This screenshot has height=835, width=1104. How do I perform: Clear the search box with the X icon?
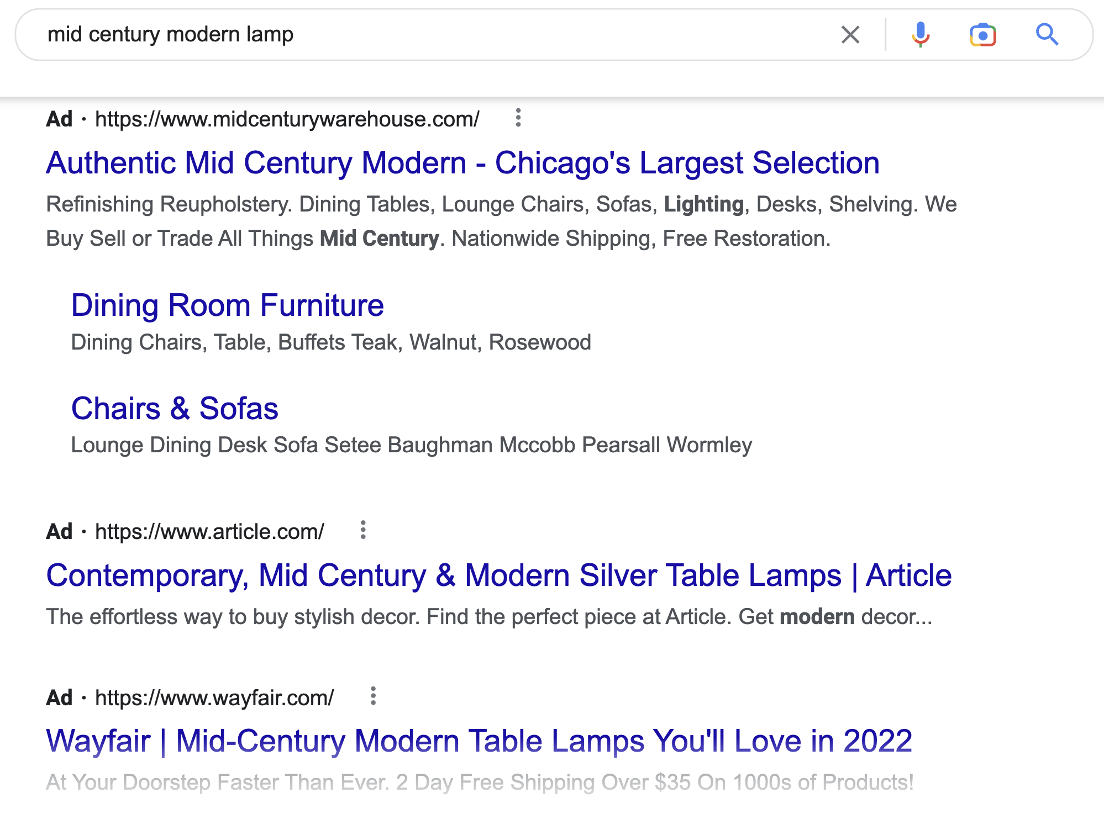850,35
